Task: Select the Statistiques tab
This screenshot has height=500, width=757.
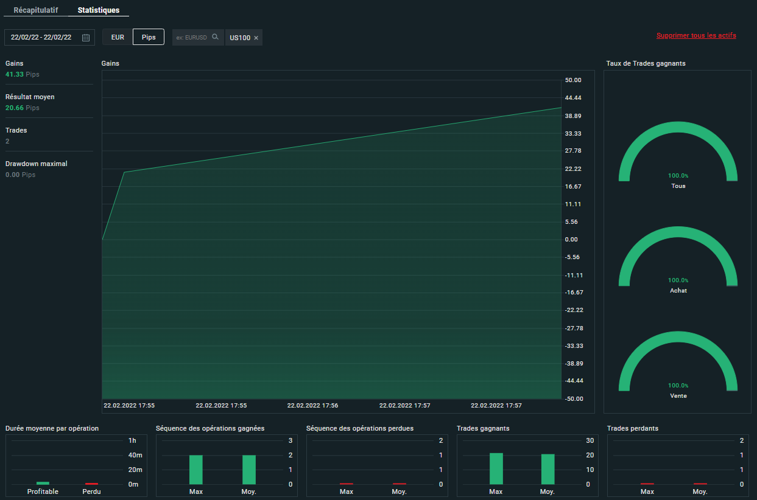Action: tap(99, 10)
